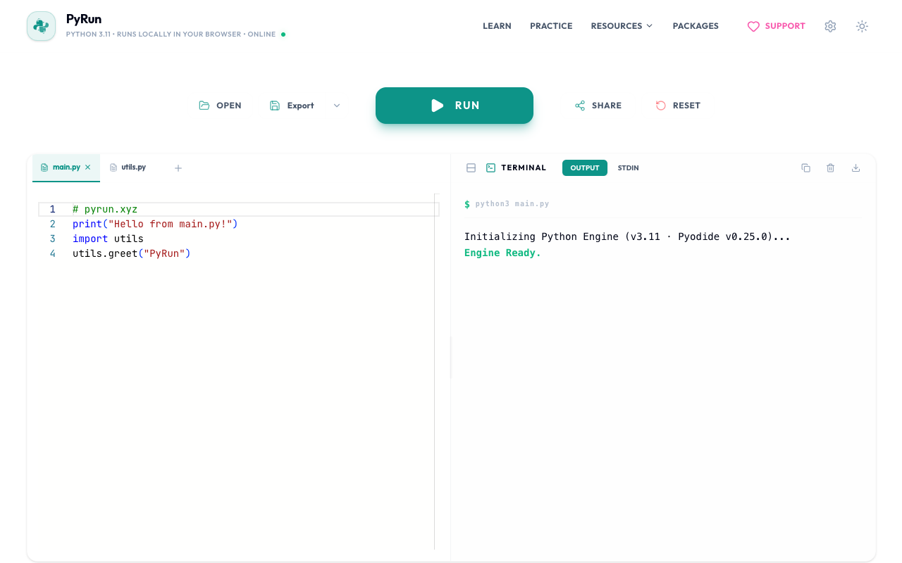902x563 pixels.
Task: Click the play triangle icon on RUN
Action: pos(438,106)
